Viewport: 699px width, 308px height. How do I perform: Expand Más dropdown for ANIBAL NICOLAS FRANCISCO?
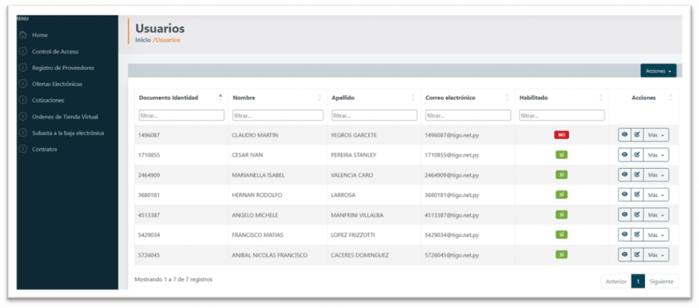click(655, 254)
